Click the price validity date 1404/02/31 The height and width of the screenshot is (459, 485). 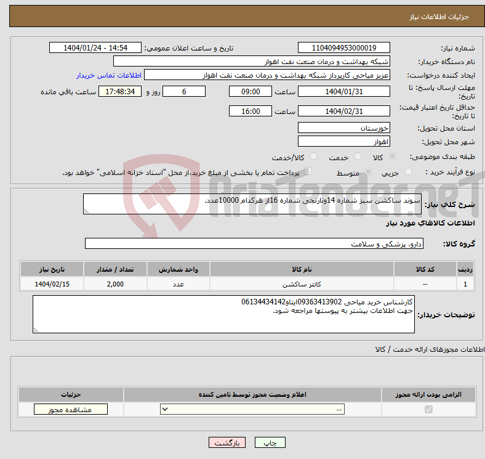pyautogui.click(x=344, y=111)
